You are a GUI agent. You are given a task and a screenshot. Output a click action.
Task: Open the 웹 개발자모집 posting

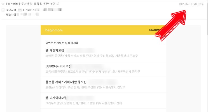click(x=55, y=50)
